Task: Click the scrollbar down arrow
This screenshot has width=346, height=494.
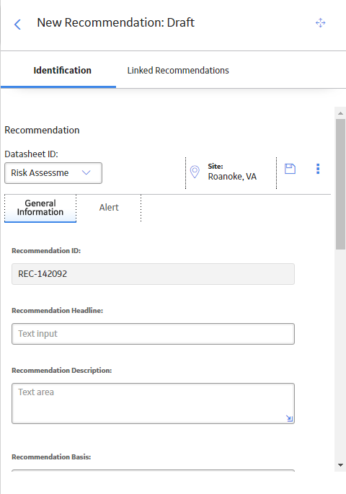Action: (x=340, y=464)
